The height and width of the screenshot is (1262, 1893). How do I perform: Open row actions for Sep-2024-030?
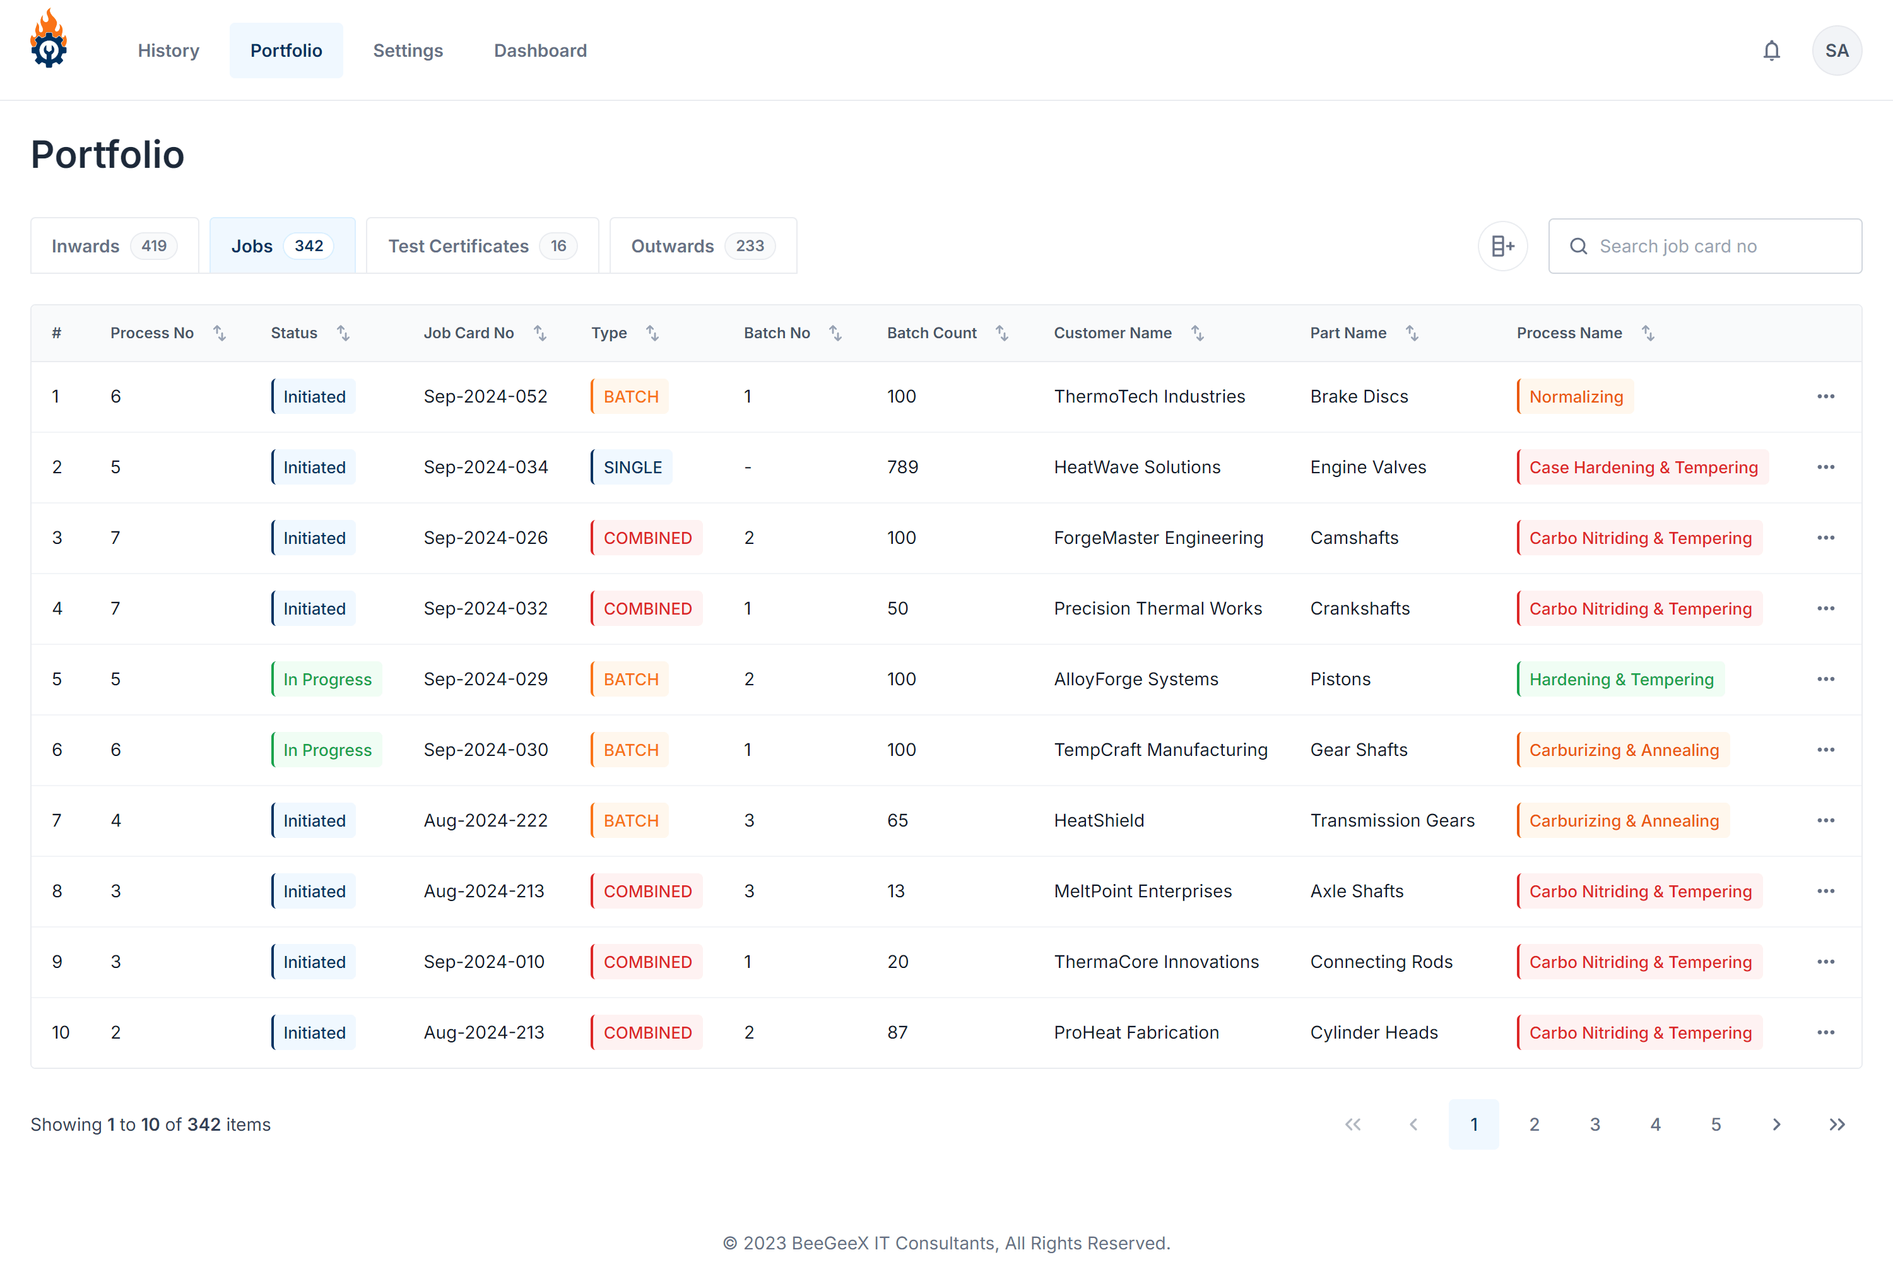pyautogui.click(x=1825, y=750)
